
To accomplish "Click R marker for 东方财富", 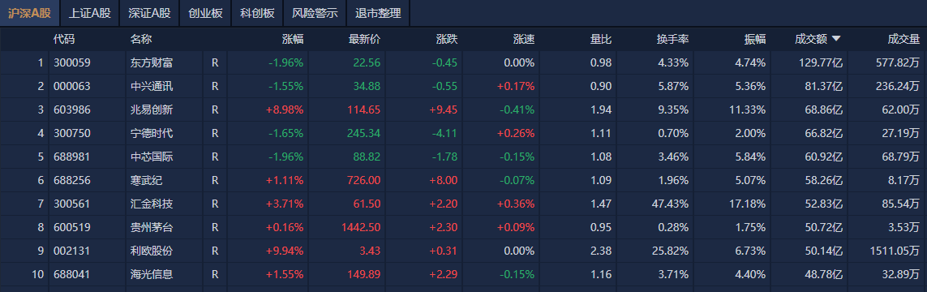I will point(215,62).
